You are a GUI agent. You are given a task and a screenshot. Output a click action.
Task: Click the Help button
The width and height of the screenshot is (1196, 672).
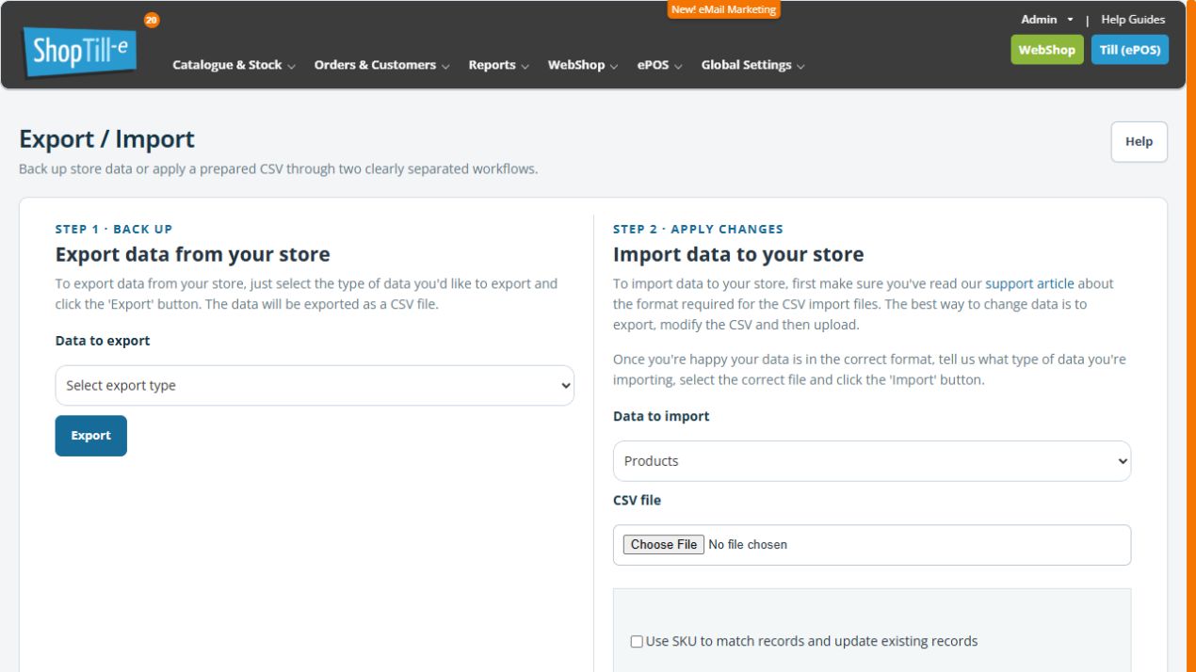(x=1139, y=141)
